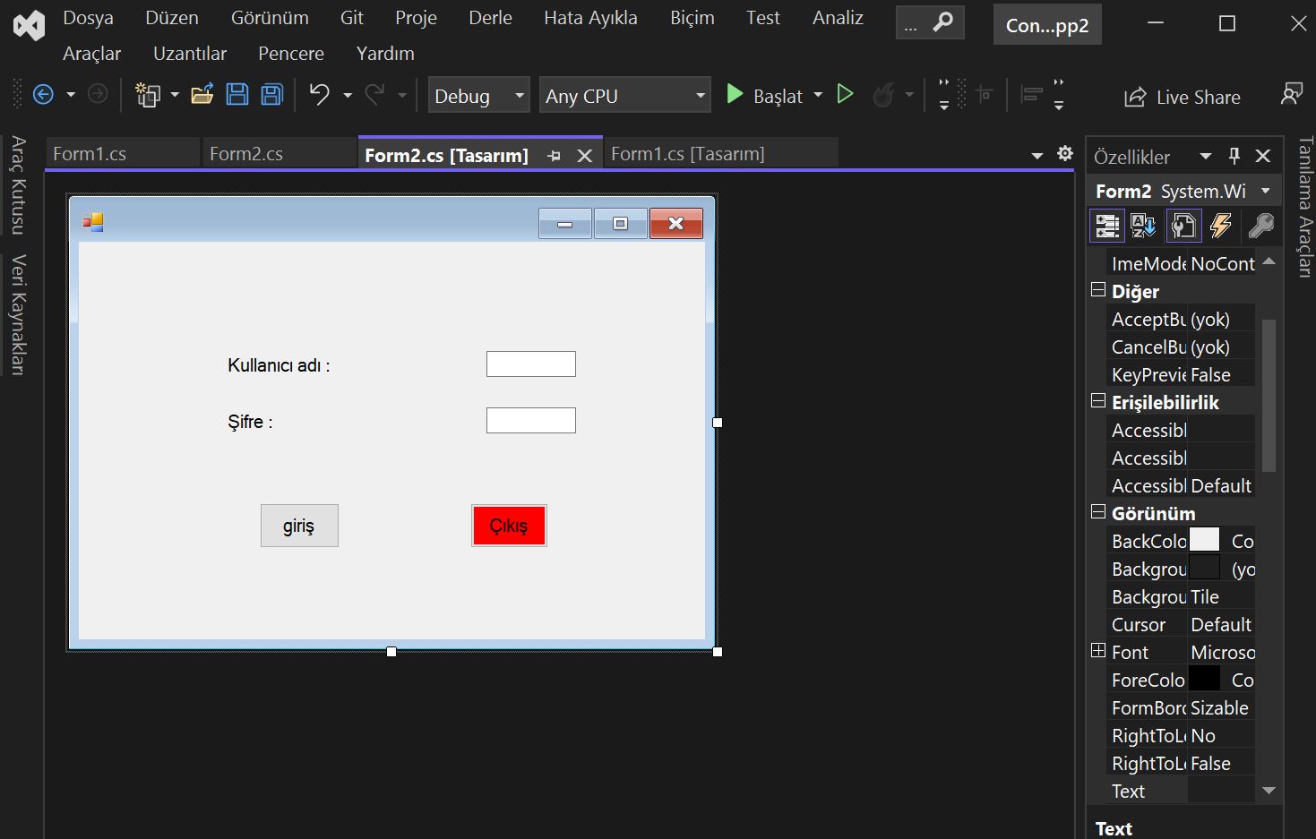Viewport: 1316px width, 839px height.
Task: Open the Hata Ayıkla menu
Action: pyautogui.click(x=591, y=18)
